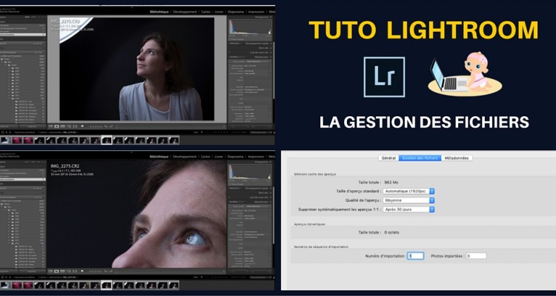The width and height of the screenshot is (556, 296).
Task: Click portrait photo in top Loupe view
Action: point(136,69)
